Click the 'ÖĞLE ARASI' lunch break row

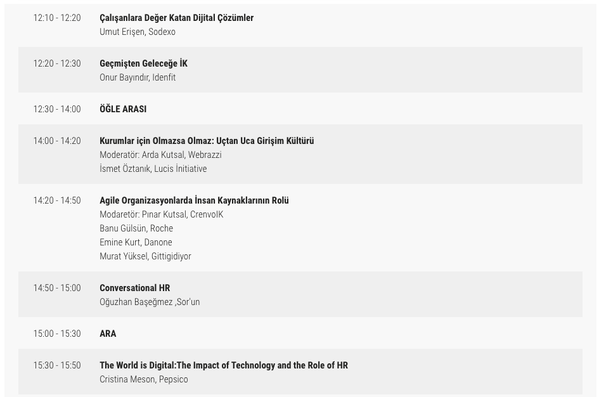pyautogui.click(x=123, y=109)
